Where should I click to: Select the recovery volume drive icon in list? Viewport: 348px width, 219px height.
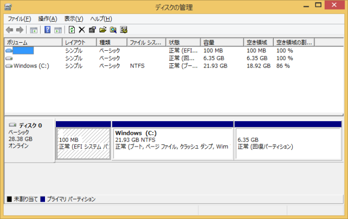[9, 58]
